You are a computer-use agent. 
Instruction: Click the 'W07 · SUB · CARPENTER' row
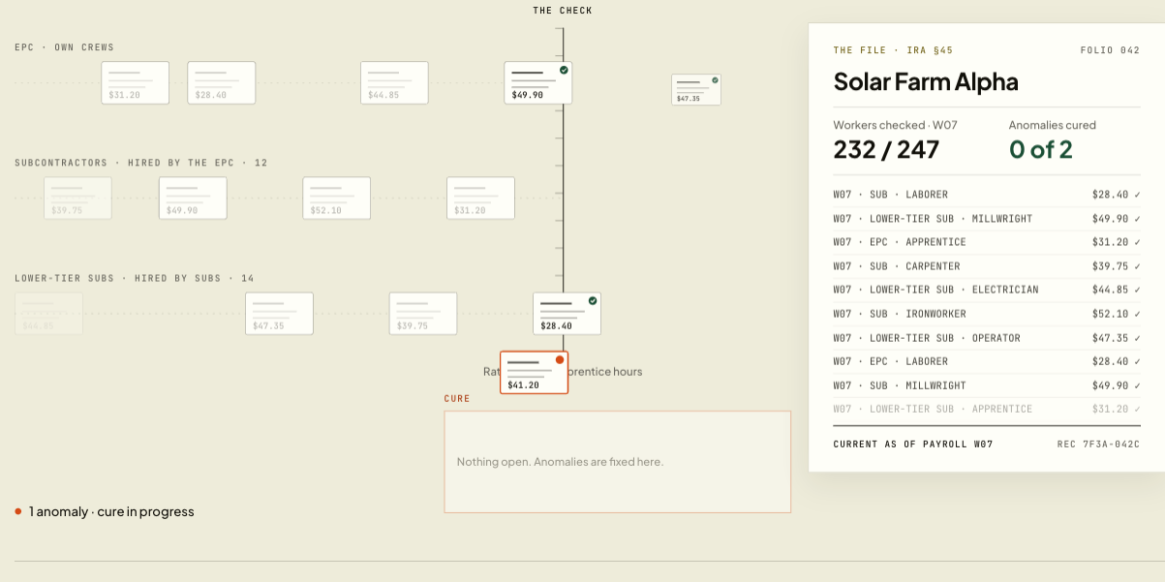[x=987, y=266]
